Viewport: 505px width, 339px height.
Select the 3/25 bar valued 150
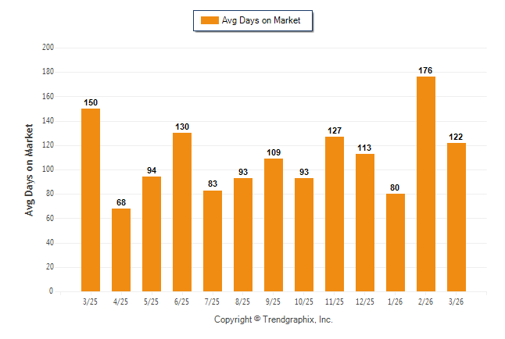click(91, 200)
